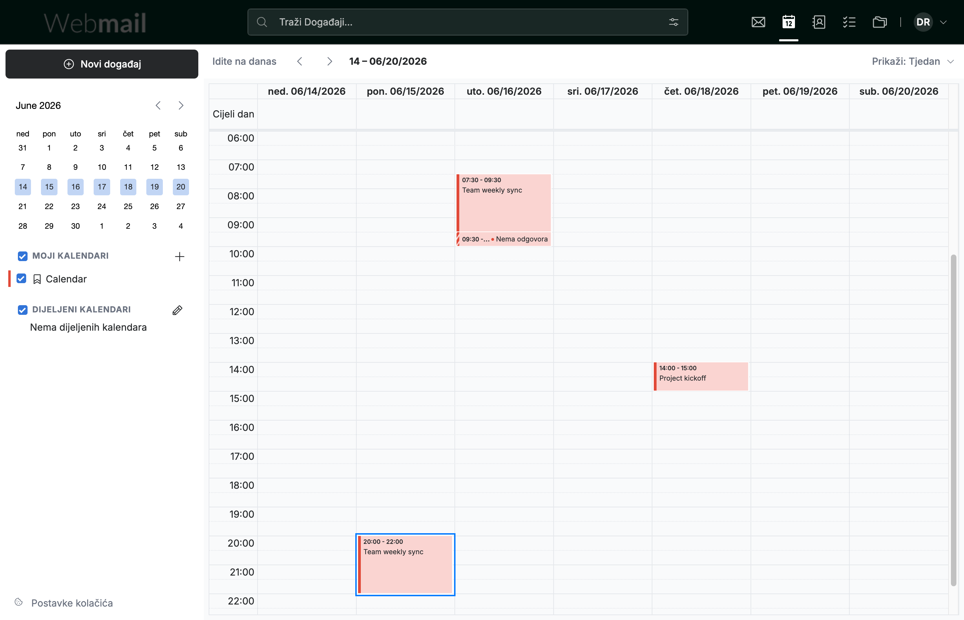
Task: Click the pet. 06/19/2026 column header
Action: click(x=799, y=91)
